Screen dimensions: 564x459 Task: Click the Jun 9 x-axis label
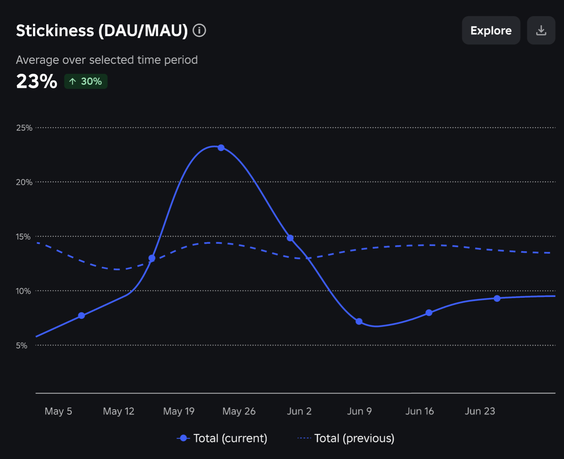[360, 411]
